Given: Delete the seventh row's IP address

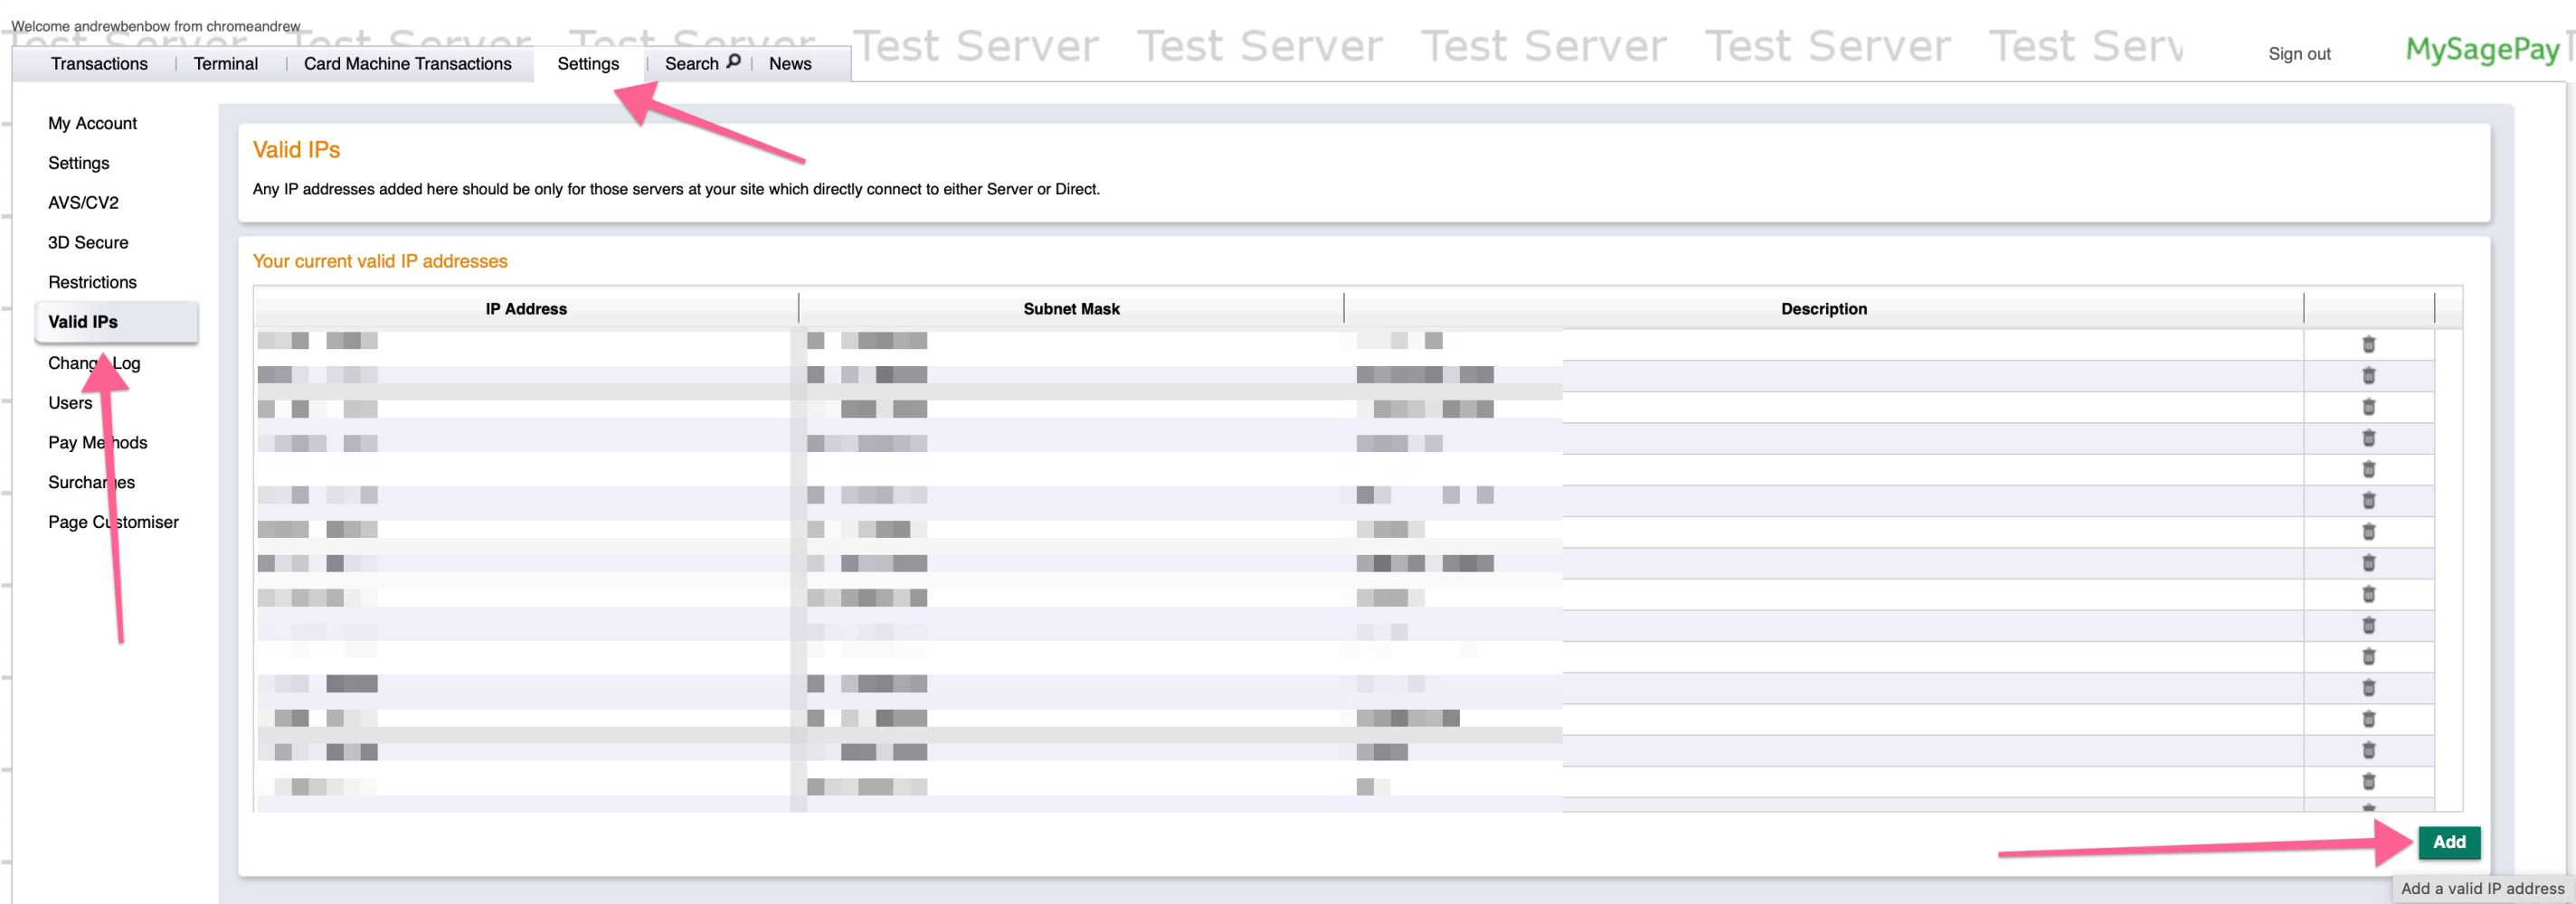Looking at the screenshot, I should 2370,530.
